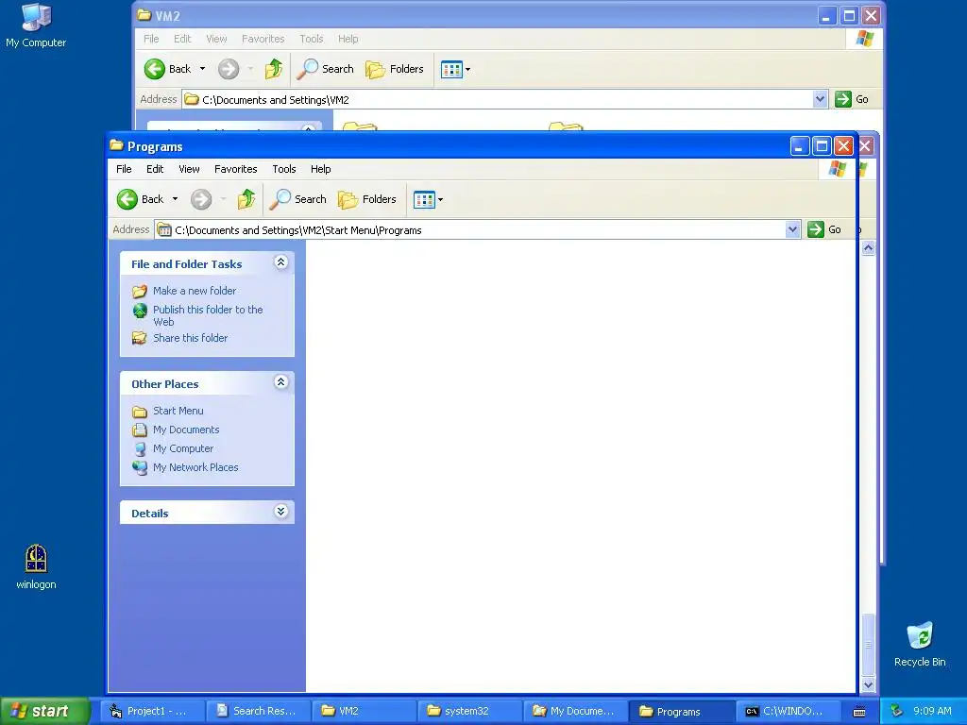Collapse Other Places panel

(x=280, y=382)
